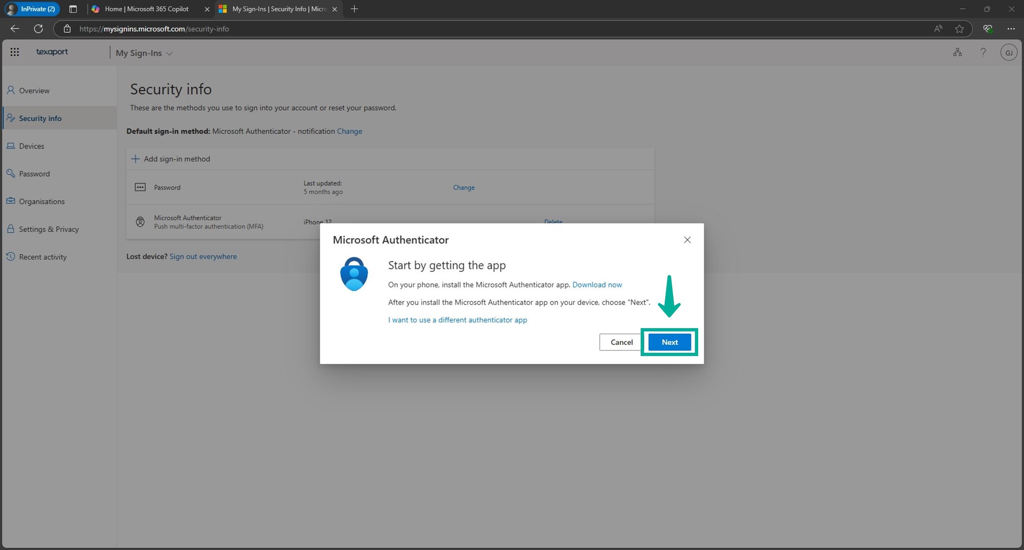
Task: Click Sign out everywhere link
Action: tap(203, 256)
